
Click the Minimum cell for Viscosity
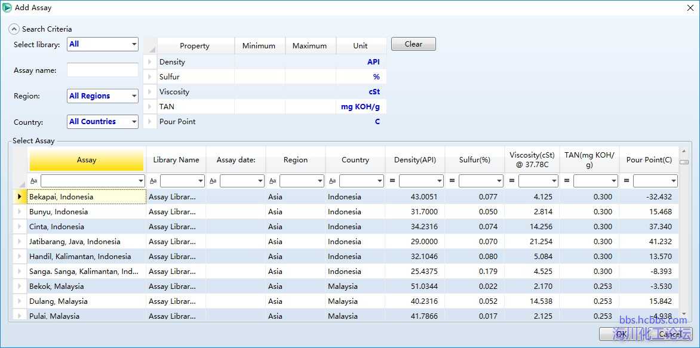[260, 92]
